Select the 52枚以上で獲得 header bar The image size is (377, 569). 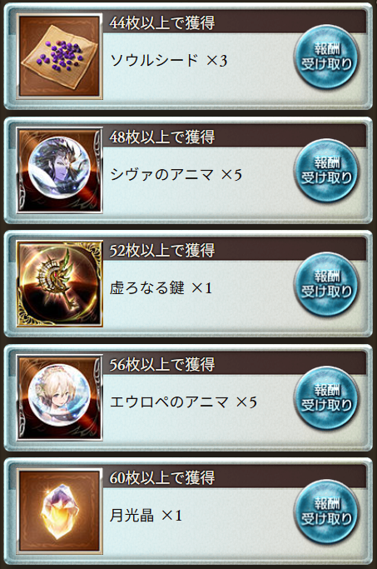234,250
